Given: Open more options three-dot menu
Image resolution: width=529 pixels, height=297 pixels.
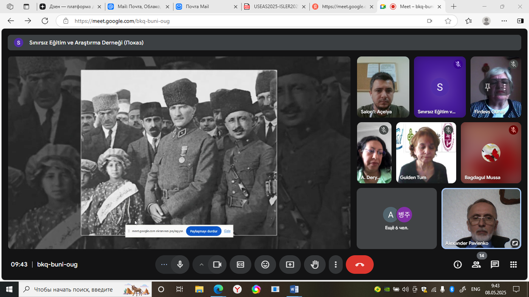Looking at the screenshot, I should tap(336, 265).
